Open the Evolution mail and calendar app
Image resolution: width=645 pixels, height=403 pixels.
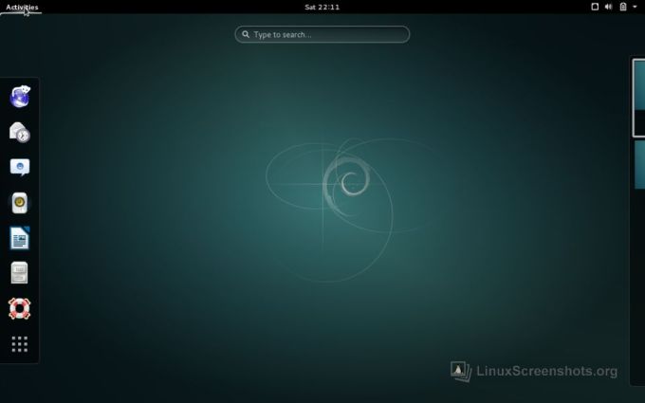[20, 132]
